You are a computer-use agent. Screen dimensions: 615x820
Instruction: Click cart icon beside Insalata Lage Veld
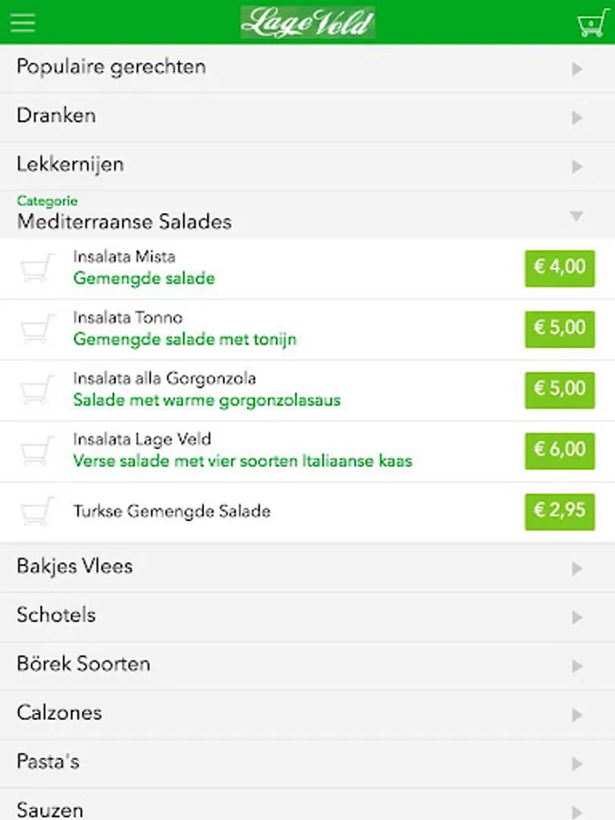pyautogui.click(x=37, y=451)
